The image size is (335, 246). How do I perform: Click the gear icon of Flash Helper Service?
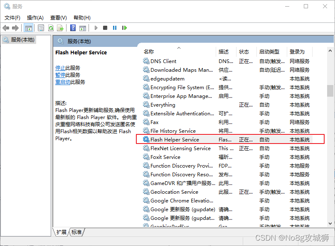point(146,140)
